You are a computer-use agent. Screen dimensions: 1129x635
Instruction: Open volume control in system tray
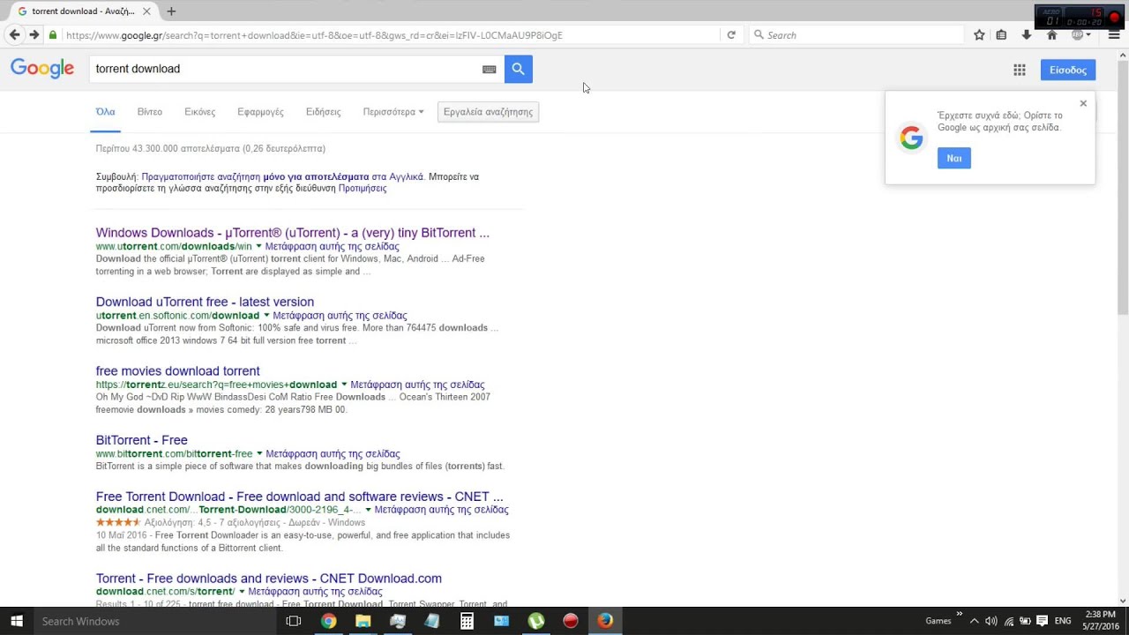pos(991,621)
